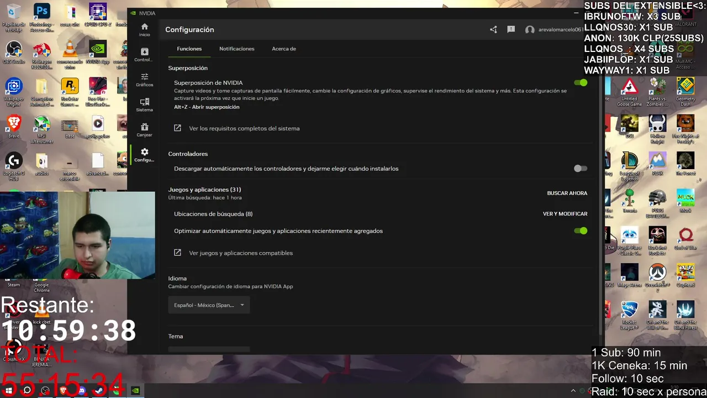Switch to the Notificaciones tab
707x398 pixels.
tap(236, 49)
